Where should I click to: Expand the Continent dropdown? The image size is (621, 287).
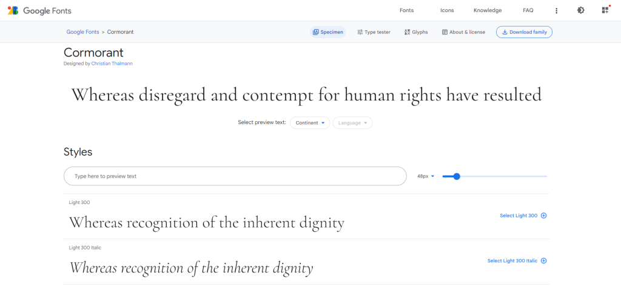pos(310,123)
